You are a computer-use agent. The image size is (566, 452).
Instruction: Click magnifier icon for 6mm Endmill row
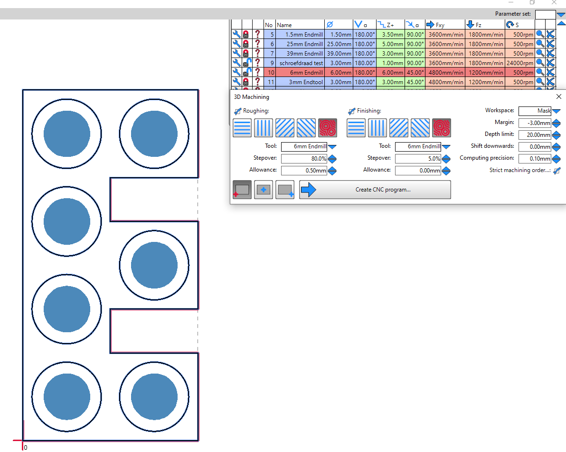point(540,72)
